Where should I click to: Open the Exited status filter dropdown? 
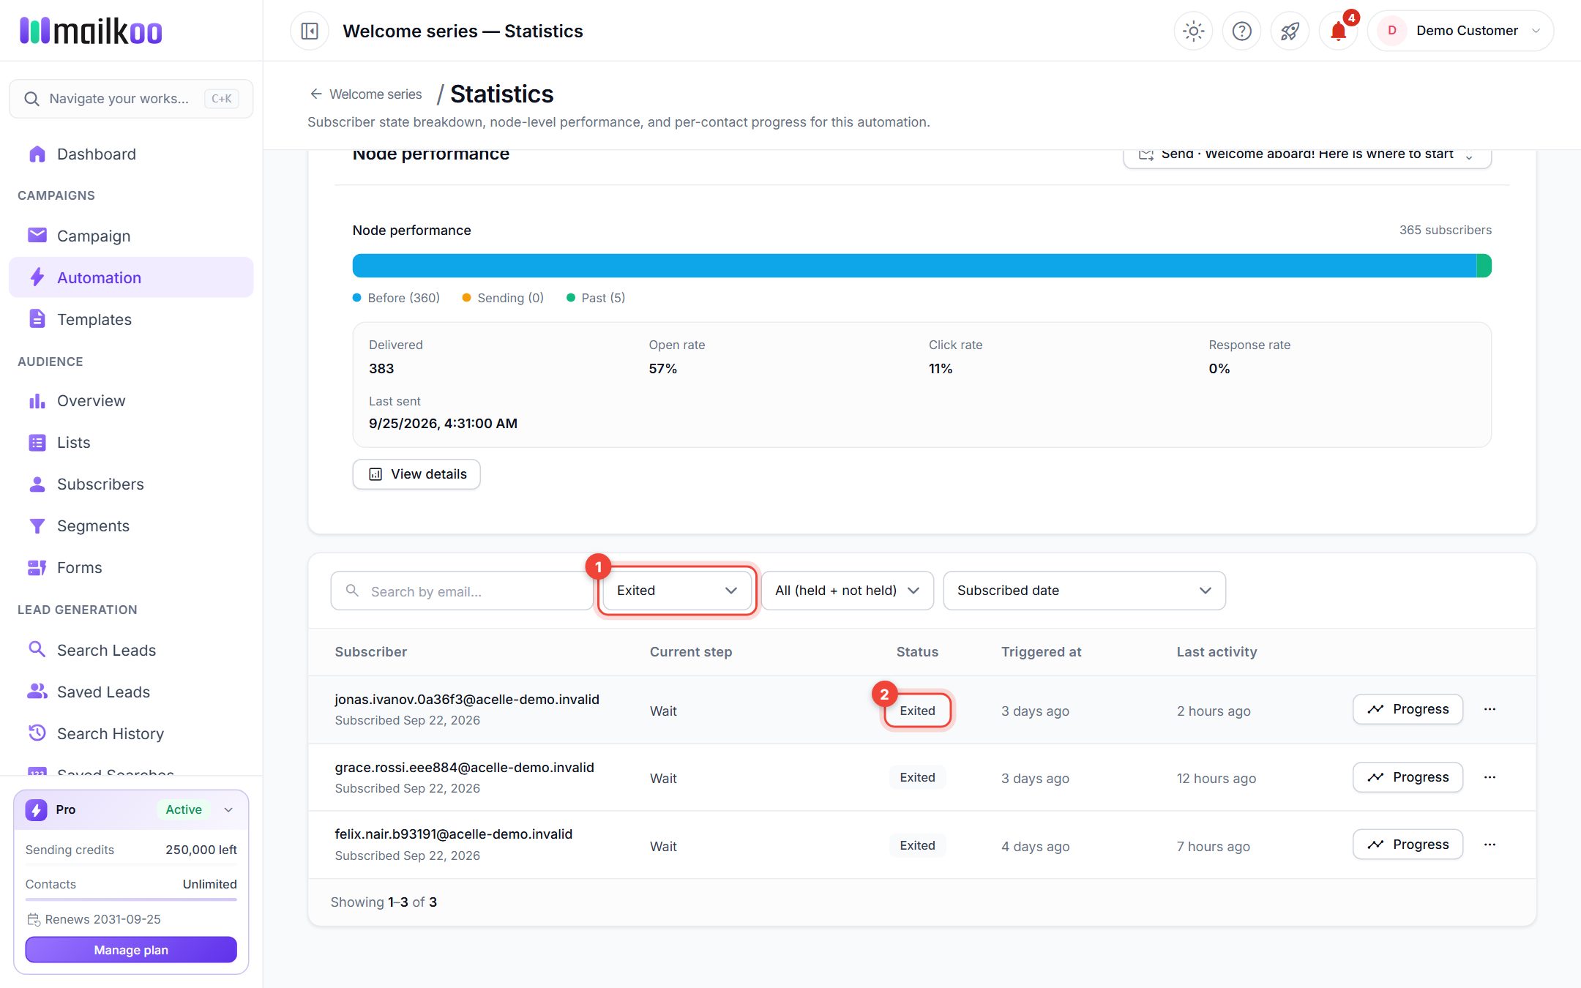677,591
